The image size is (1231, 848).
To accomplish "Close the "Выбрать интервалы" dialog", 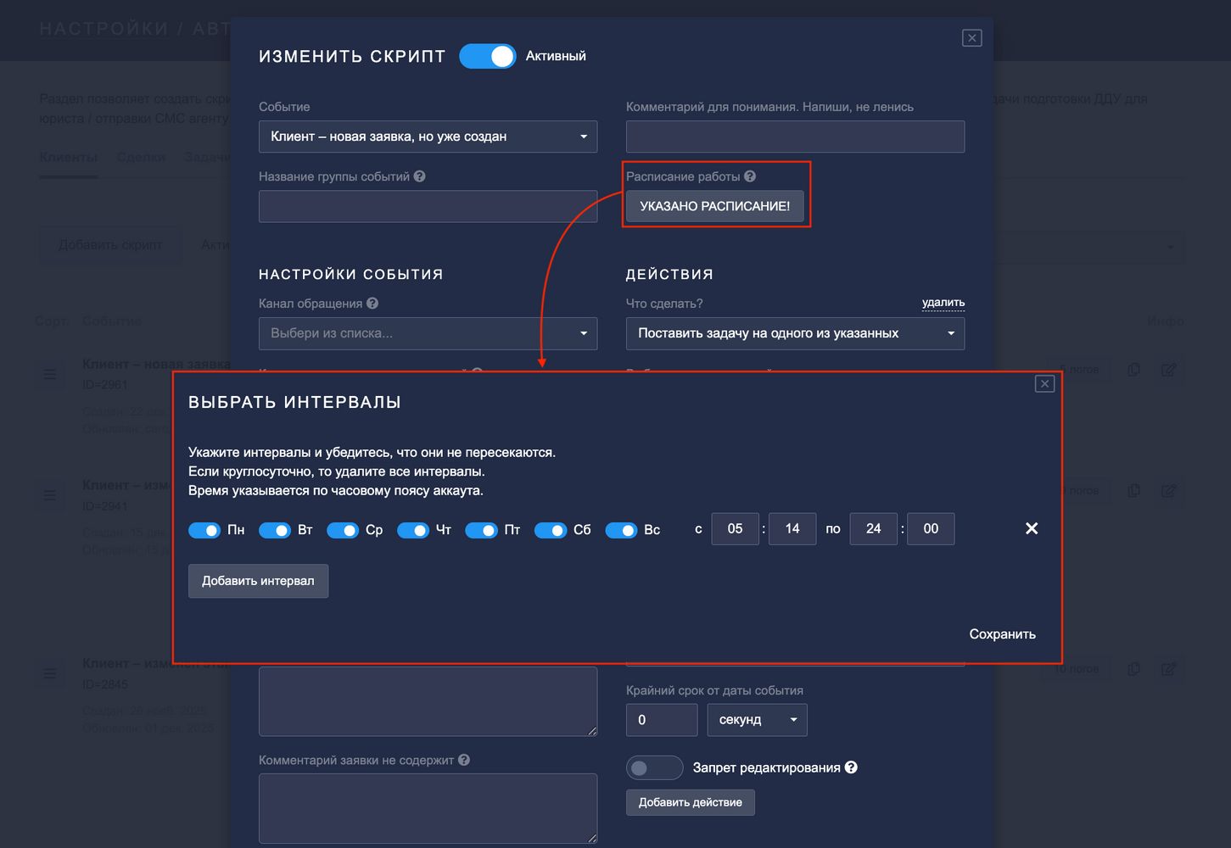I will click(x=1045, y=384).
